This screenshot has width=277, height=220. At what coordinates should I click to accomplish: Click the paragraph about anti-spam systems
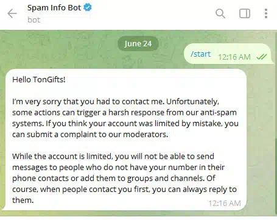click(125, 118)
